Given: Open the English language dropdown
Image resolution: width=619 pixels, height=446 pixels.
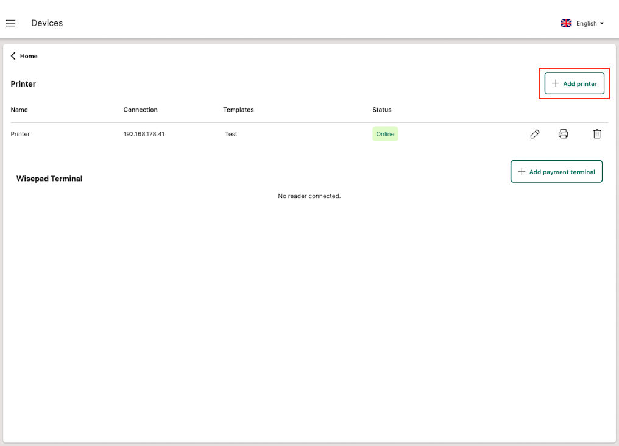Looking at the screenshot, I should click(x=586, y=23).
